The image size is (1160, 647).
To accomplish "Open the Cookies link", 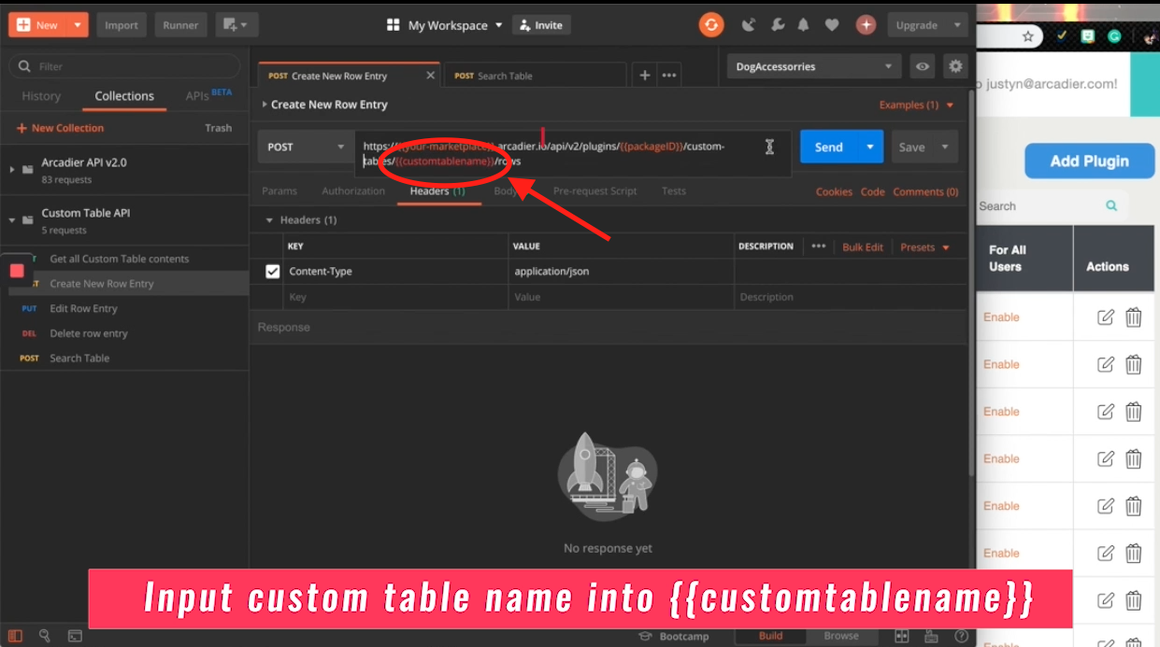I will pyautogui.click(x=834, y=191).
